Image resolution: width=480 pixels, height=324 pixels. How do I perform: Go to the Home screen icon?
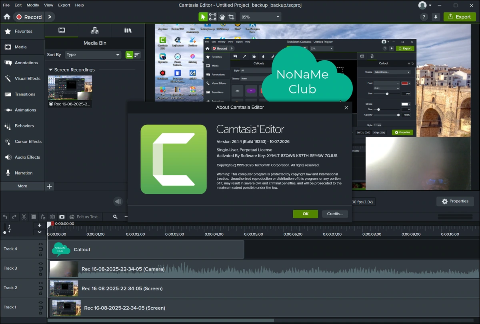7,17
